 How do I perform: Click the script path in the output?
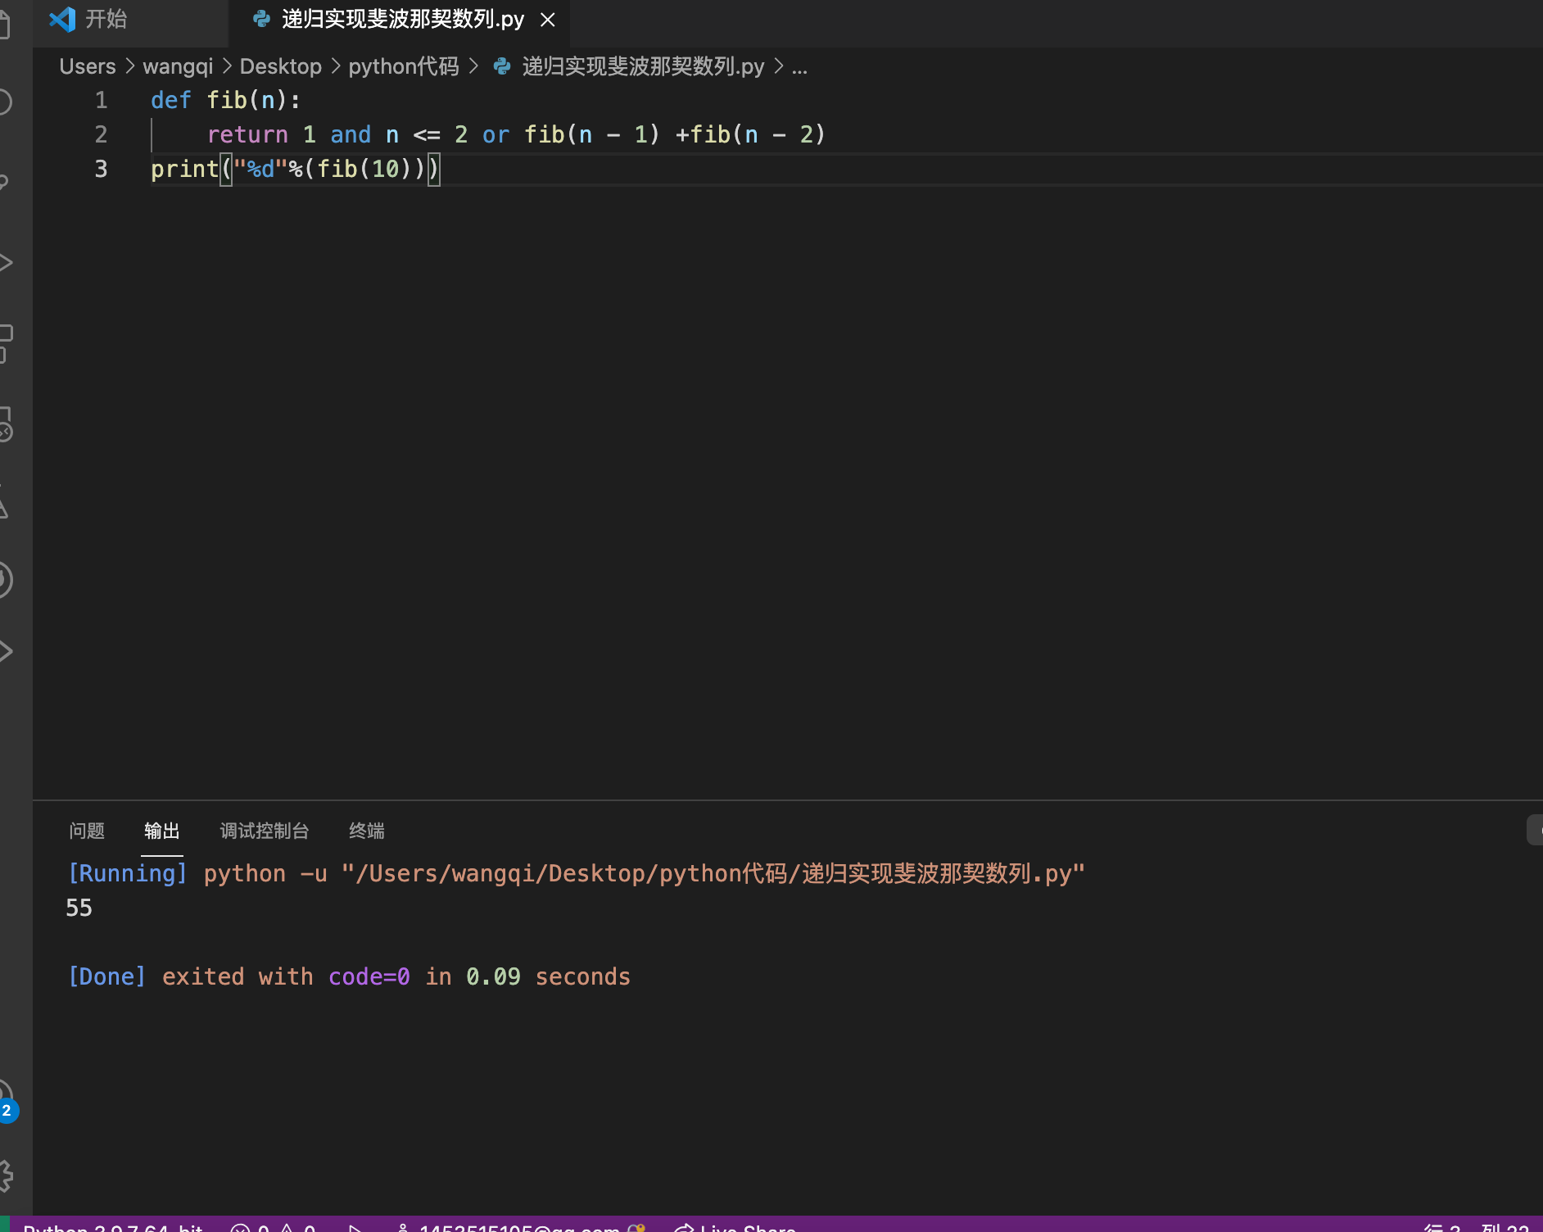pyautogui.click(x=713, y=873)
